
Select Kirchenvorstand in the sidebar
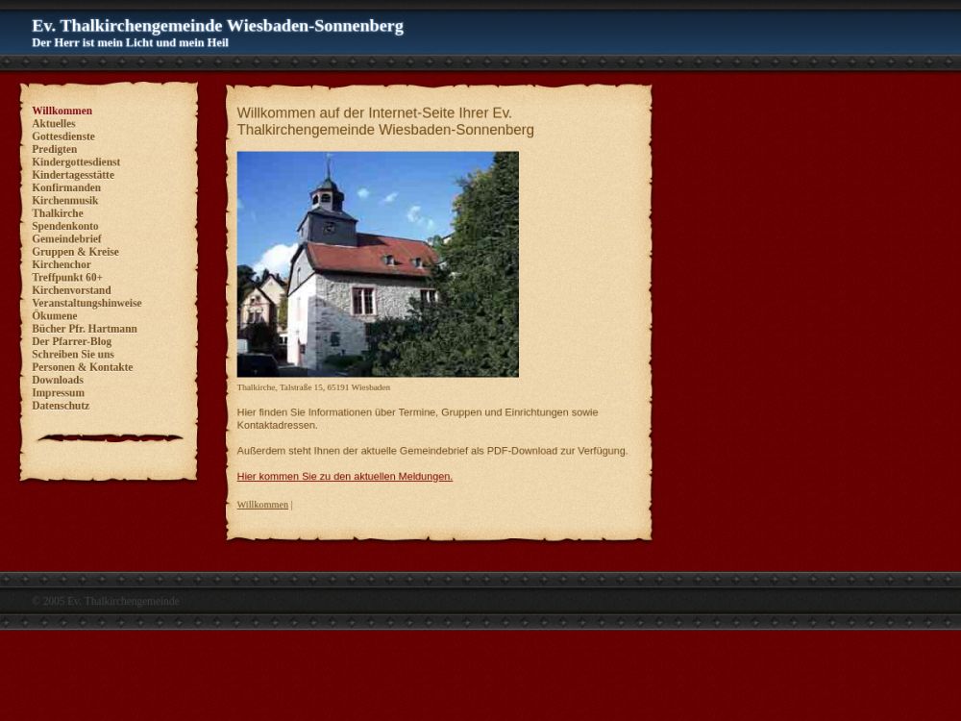click(x=71, y=290)
